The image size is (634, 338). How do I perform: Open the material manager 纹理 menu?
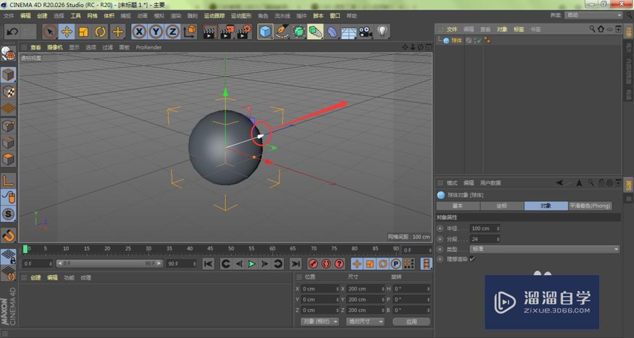point(86,278)
